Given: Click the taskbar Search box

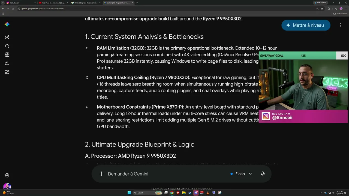Looking at the screenshot, I should (x=147, y=193).
